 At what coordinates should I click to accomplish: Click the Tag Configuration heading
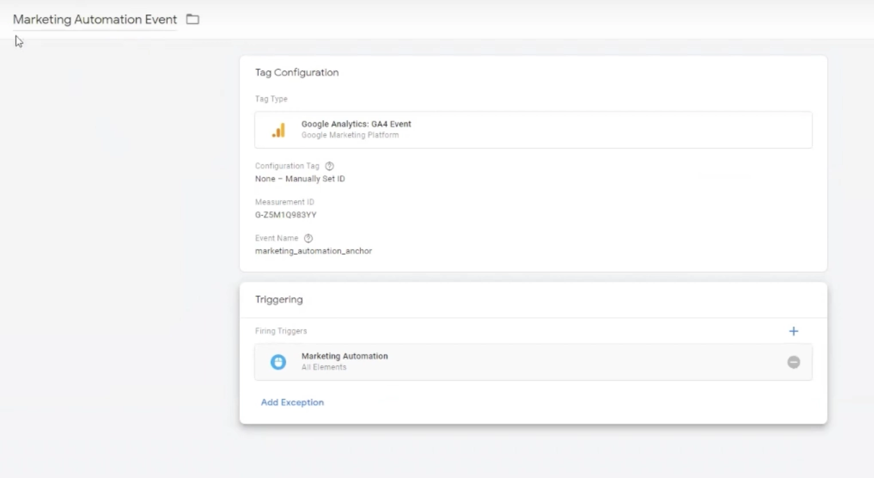tap(297, 73)
